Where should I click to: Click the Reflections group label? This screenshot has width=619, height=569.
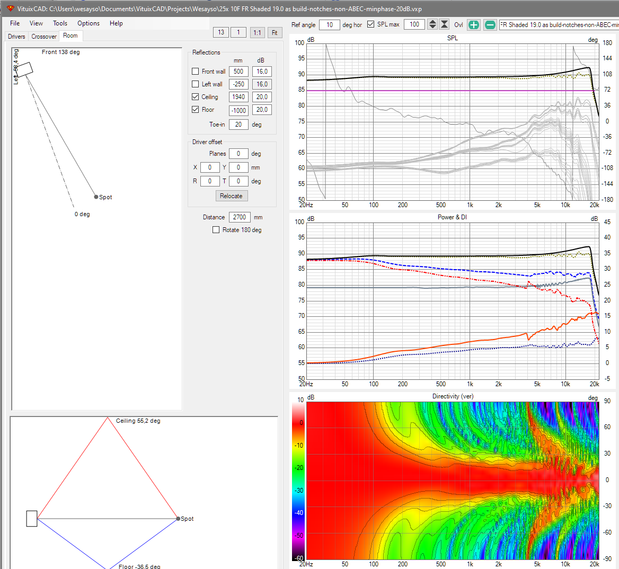point(206,52)
